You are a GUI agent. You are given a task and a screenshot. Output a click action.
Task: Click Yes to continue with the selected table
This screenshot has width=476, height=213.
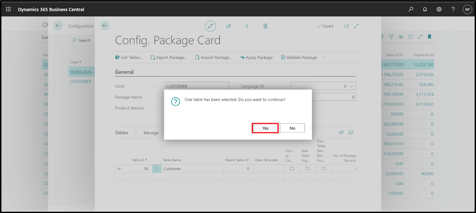265,128
